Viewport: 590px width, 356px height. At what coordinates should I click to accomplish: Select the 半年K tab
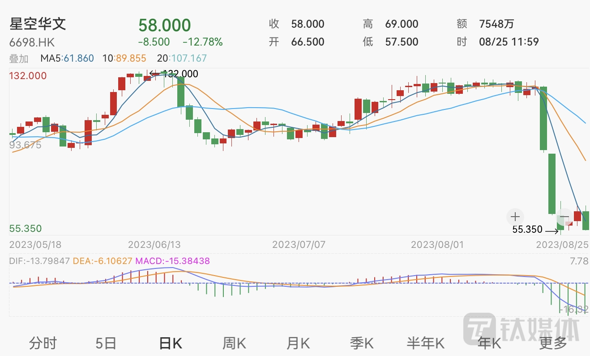click(425, 343)
